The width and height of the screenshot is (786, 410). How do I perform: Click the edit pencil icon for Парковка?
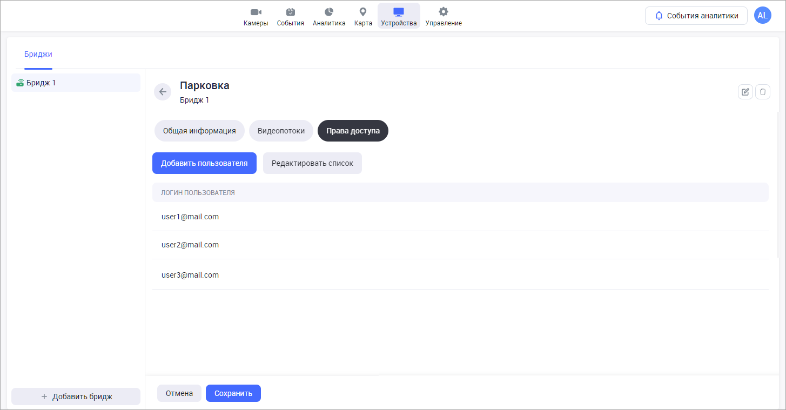[745, 92]
